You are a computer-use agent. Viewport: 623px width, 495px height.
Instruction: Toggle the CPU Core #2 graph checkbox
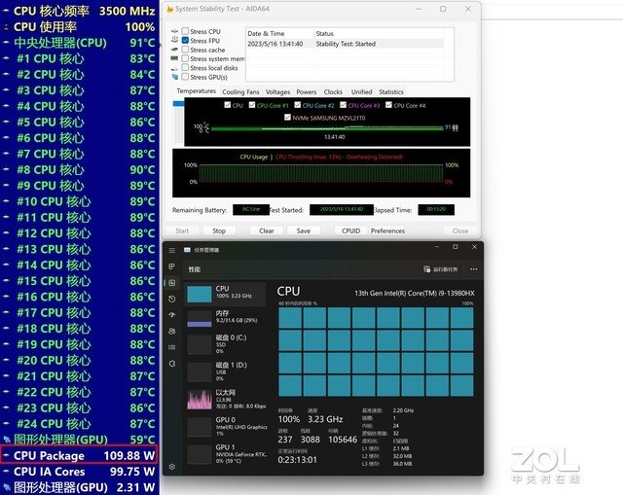[x=298, y=105]
